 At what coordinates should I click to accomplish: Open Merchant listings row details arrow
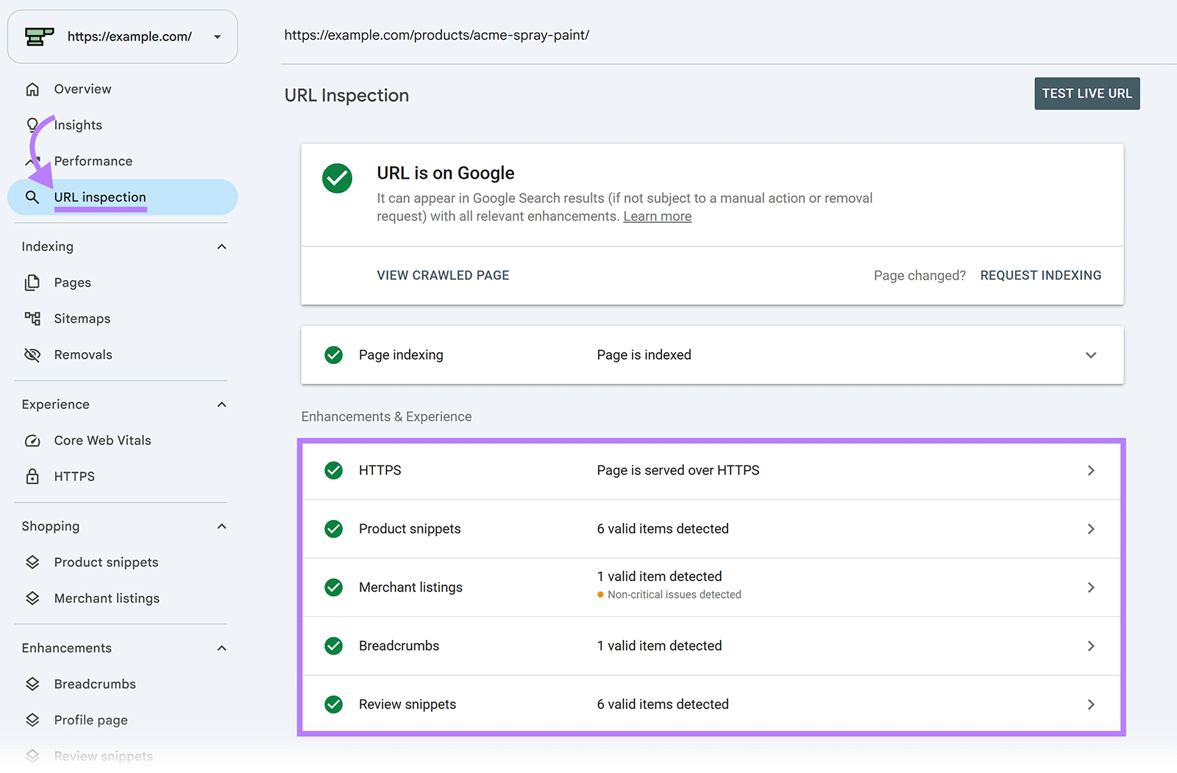click(x=1091, y=588)
